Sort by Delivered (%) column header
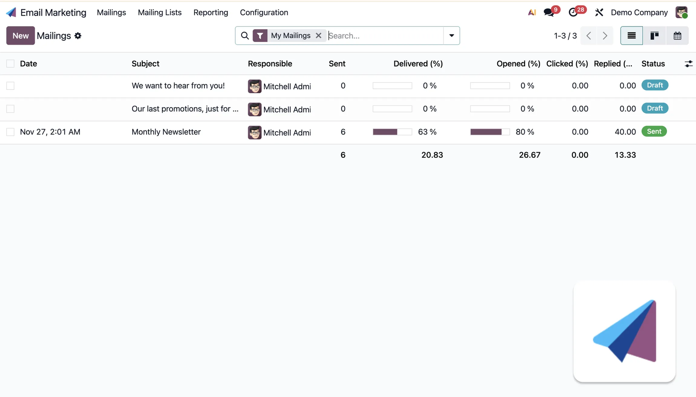696x397 pixels. tap(418, 64)
